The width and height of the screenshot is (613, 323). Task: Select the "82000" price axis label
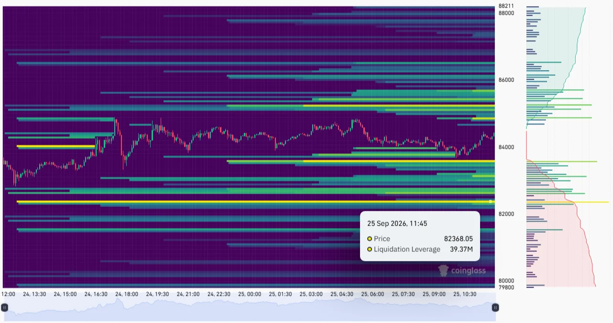point(506,214)
